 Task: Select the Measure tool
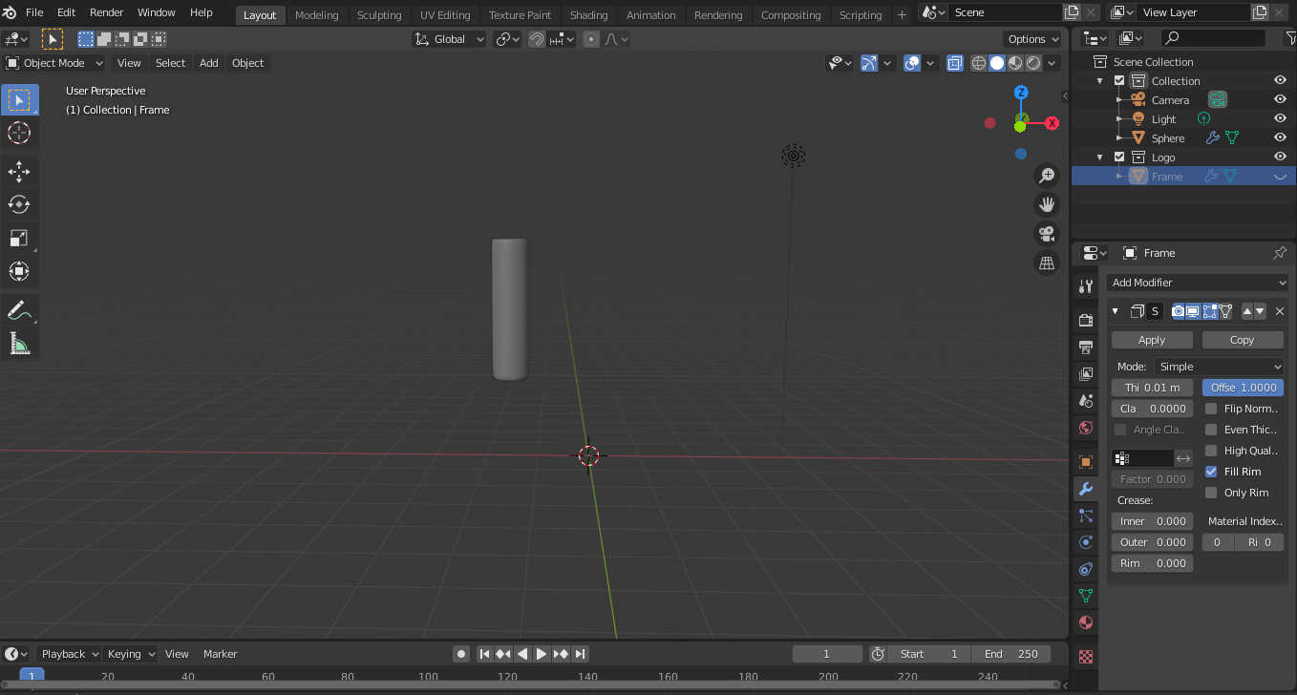tap(19, 344)
